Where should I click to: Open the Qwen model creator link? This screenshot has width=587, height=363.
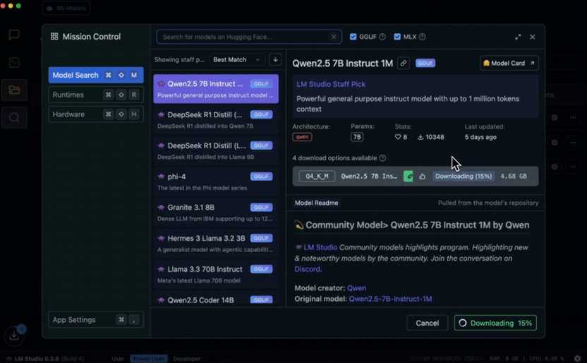(x=357, y=288)
